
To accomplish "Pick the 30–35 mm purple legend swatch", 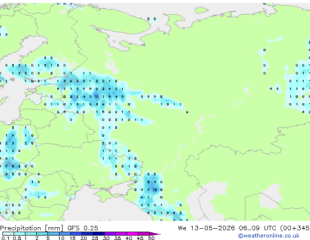I will click(110, 234).
